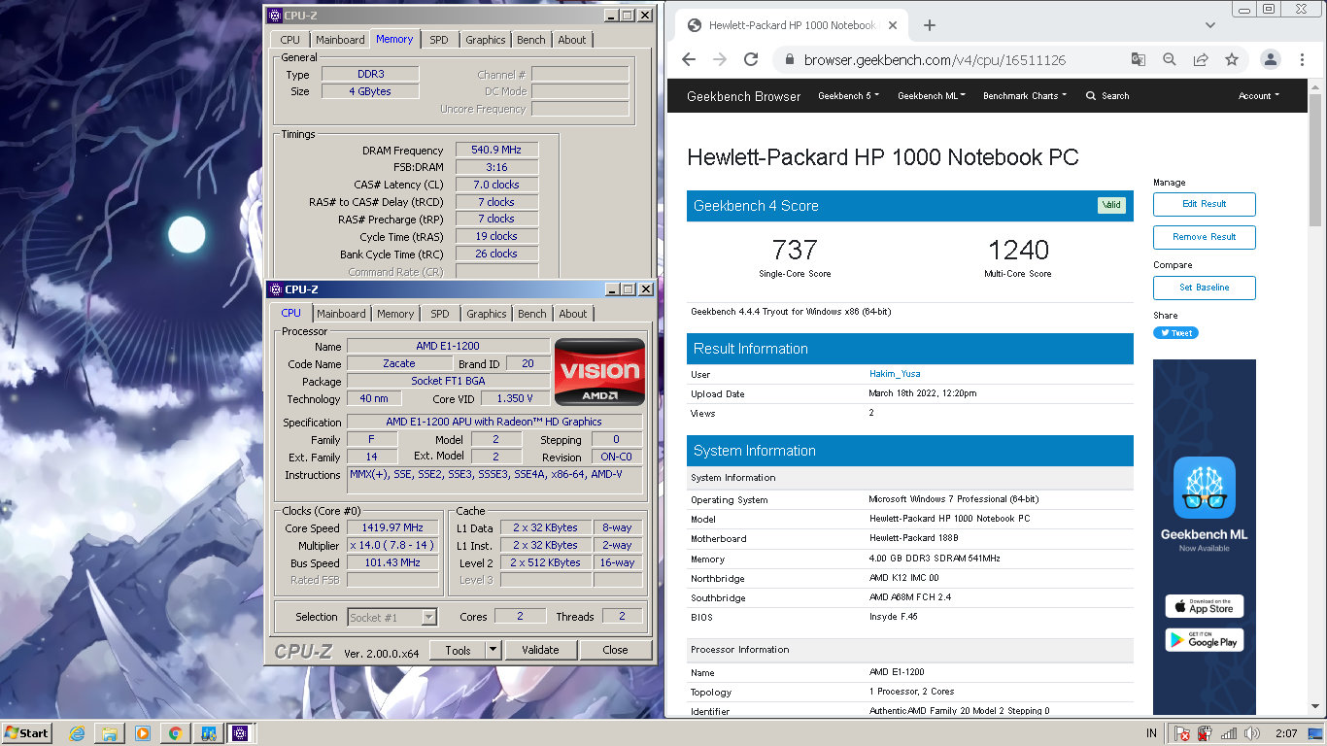Expand the Chrome tab search chevron
The height and width of the screenshot is (746, 1327).
coord(1209,25)
